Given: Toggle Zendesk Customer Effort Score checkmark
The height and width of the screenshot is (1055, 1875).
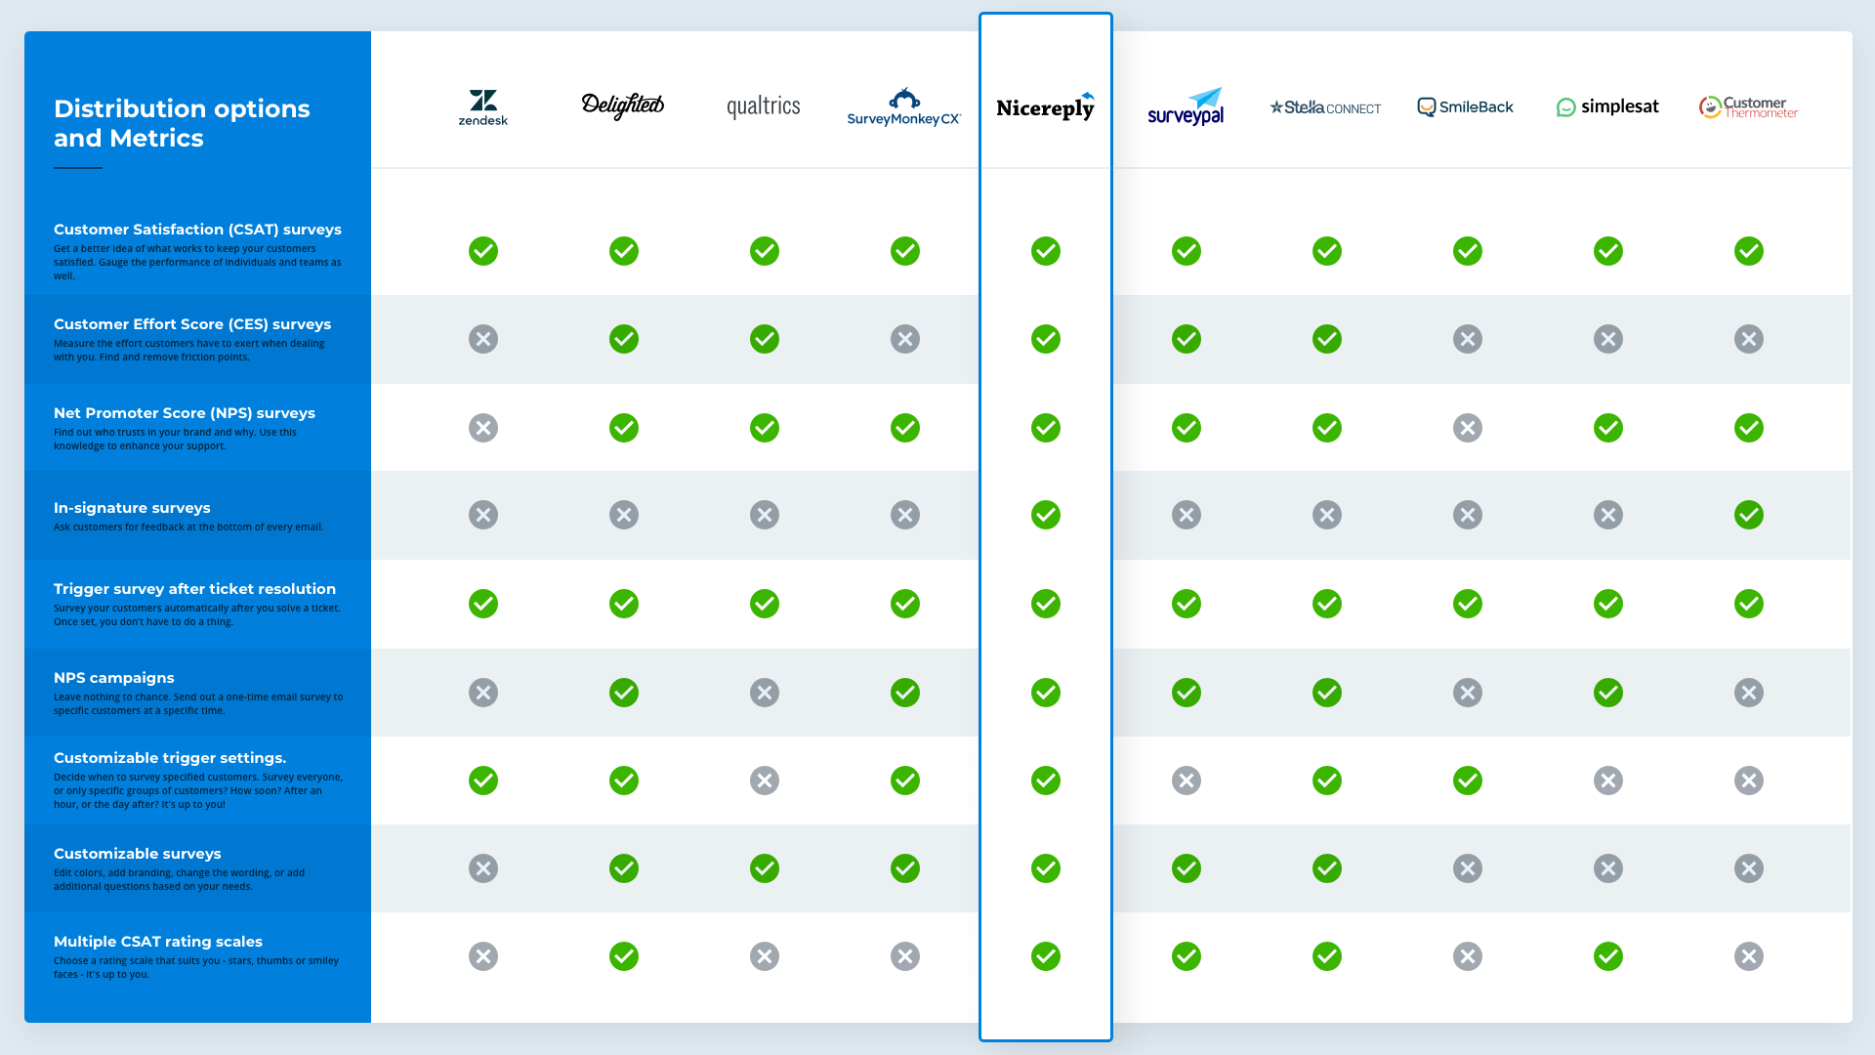Looking at the screenshot, I should [x=483, y=339].
